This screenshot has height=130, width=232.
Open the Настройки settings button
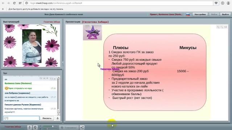pyautogui.click(x=200, y=14)
